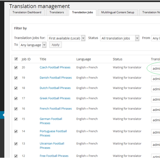This screenshot has height=160, width=160.
Task: Uncheck the checkbox for job 17
Action: pos(16,98)
